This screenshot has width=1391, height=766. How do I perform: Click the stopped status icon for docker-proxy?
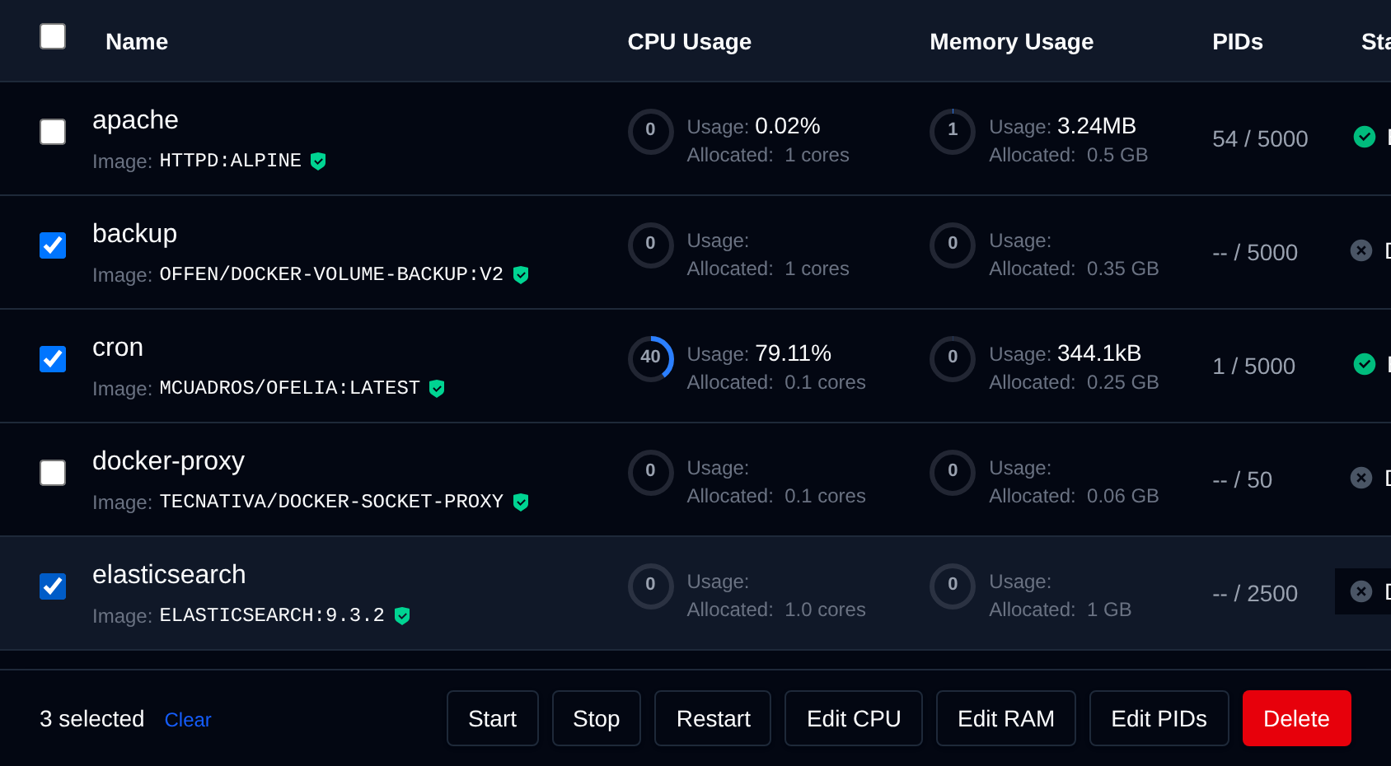coord(1361,478)
